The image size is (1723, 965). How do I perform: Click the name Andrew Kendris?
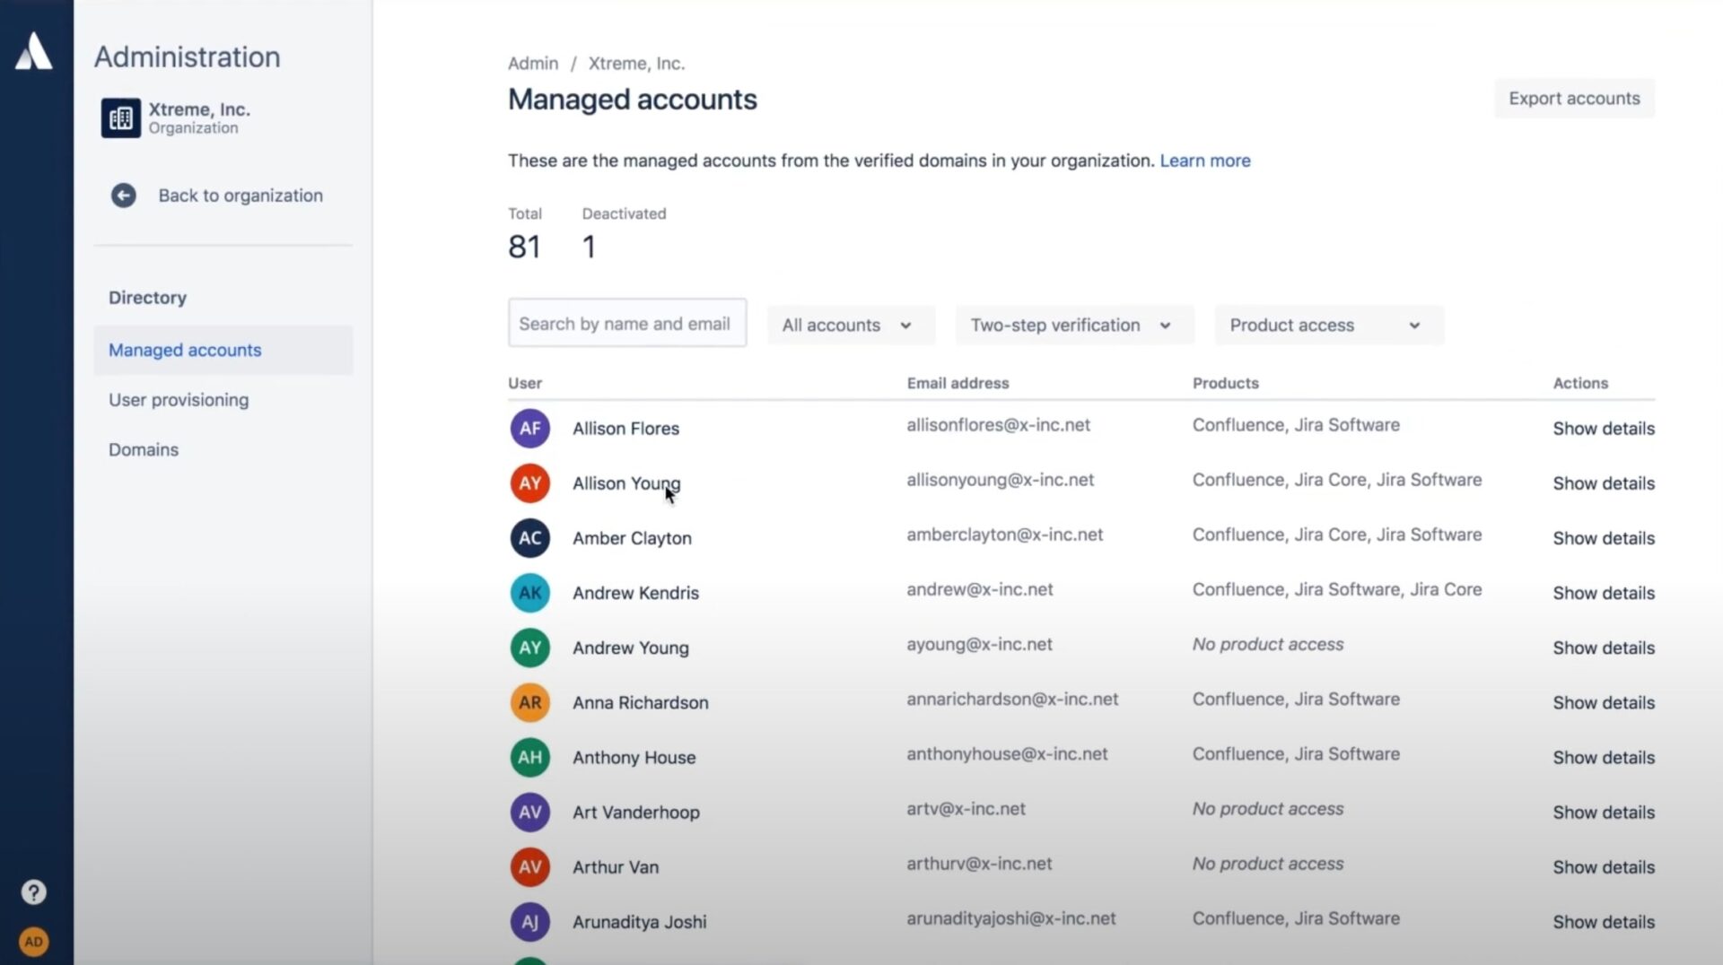point(635,593)
